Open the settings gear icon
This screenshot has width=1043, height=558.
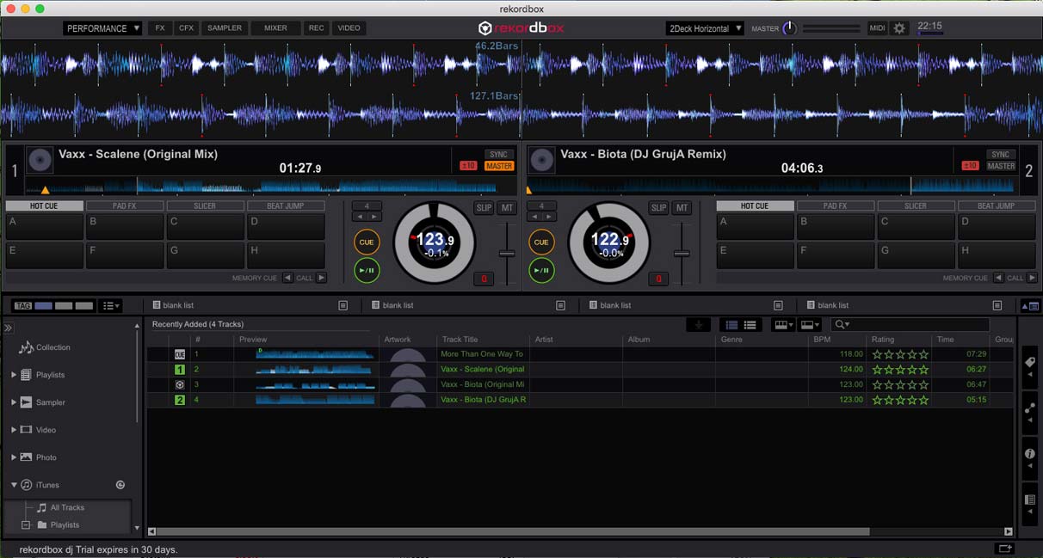click(899, 28)
